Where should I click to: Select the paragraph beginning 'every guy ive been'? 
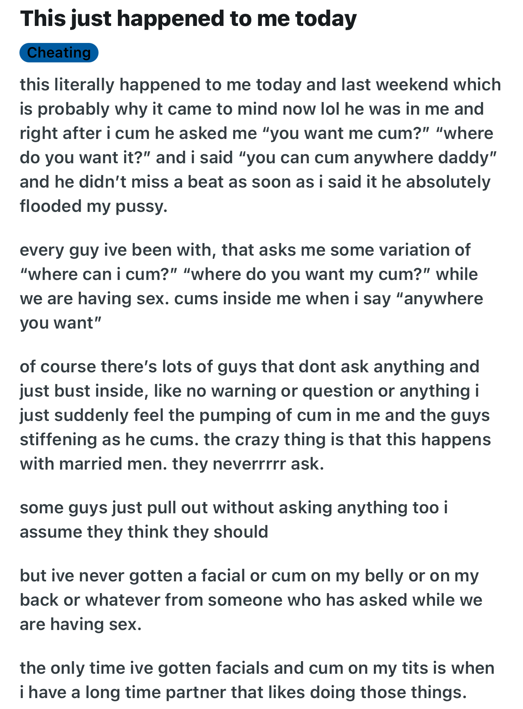(251, 286)
